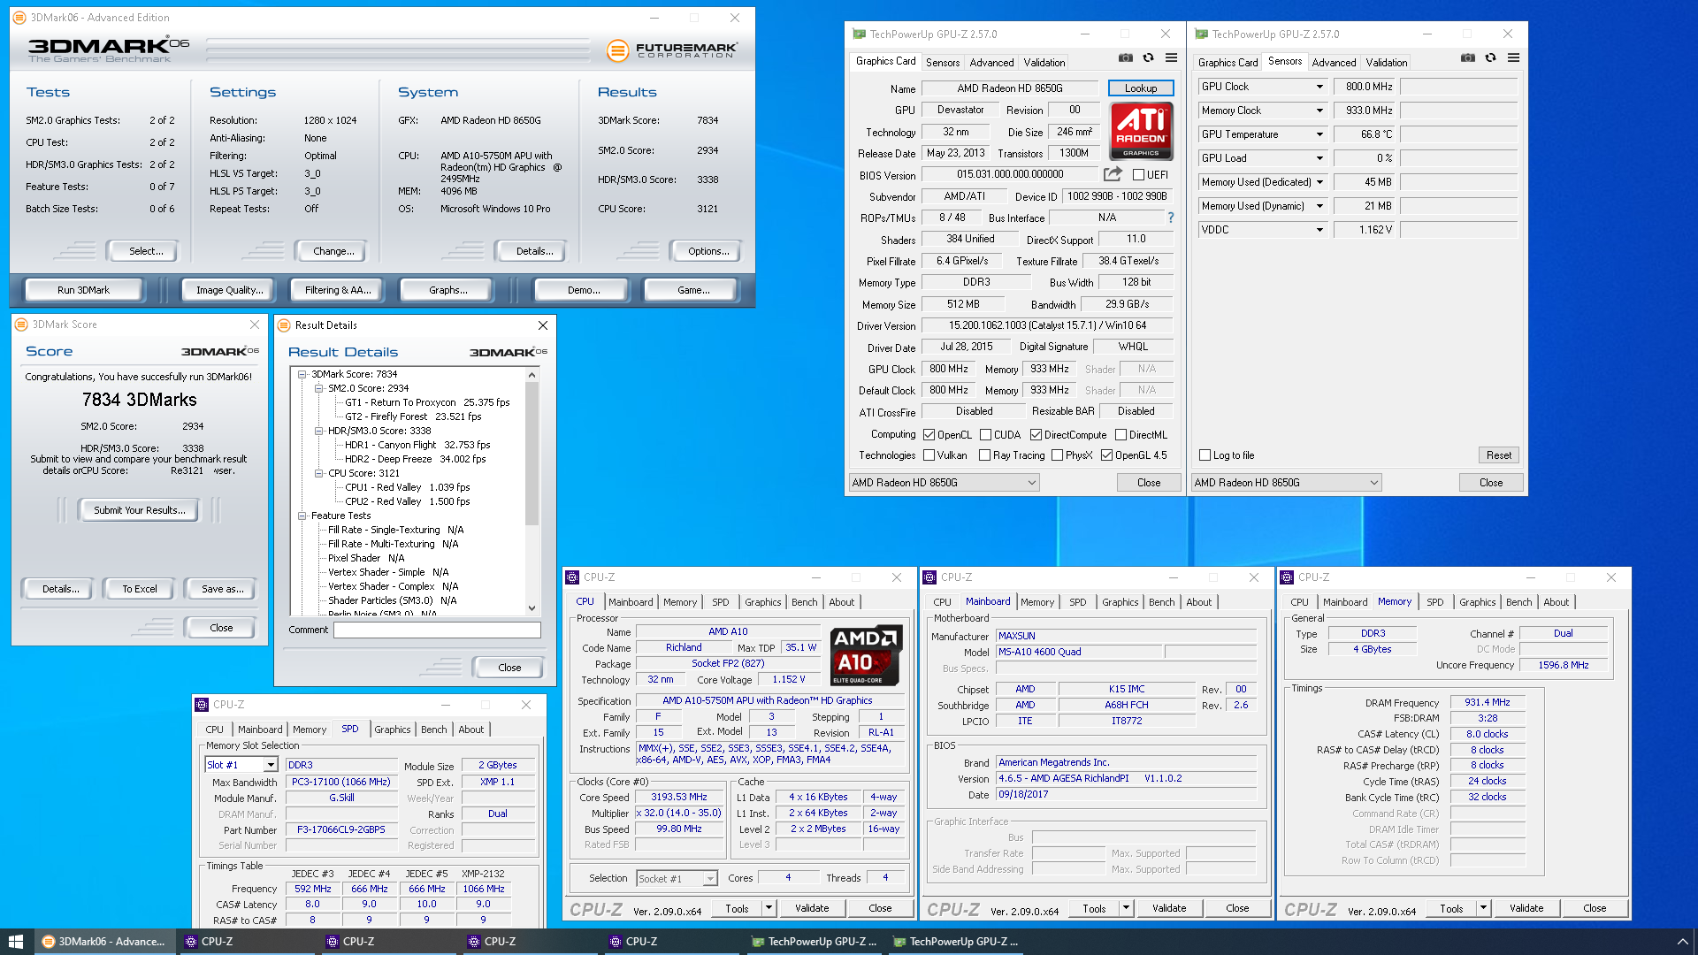Click refresh icon in GPU-Z Sensors window
Viewport: 1698px width, 955px height.
tap(1490, 58)
